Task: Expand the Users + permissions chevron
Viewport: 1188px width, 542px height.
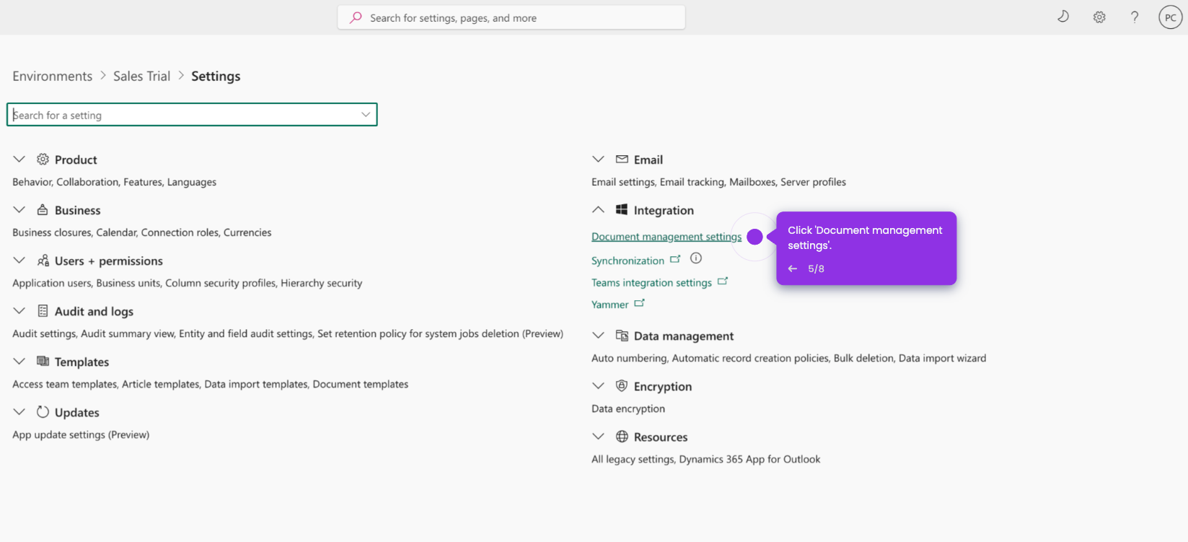Action: coord(19,260)
